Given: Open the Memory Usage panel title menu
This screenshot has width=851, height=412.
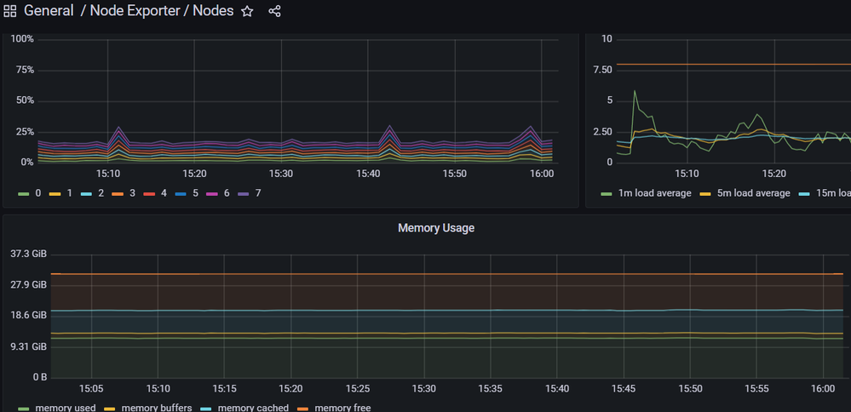Looking at the screenshot, I should click(x=436, y=228).
